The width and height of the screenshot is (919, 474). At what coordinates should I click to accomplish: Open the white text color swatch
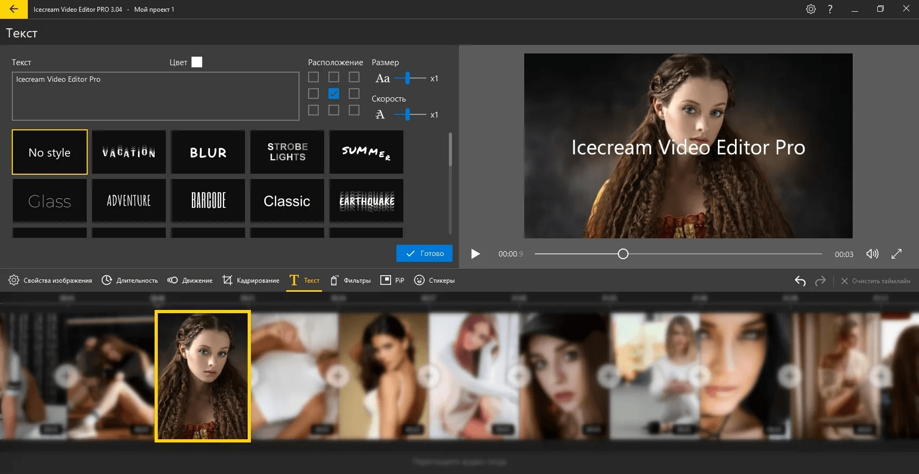[x=197, y=62]
